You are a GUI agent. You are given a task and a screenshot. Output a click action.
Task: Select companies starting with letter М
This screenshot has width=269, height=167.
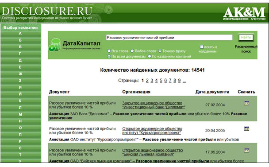(x=20, y=114)
